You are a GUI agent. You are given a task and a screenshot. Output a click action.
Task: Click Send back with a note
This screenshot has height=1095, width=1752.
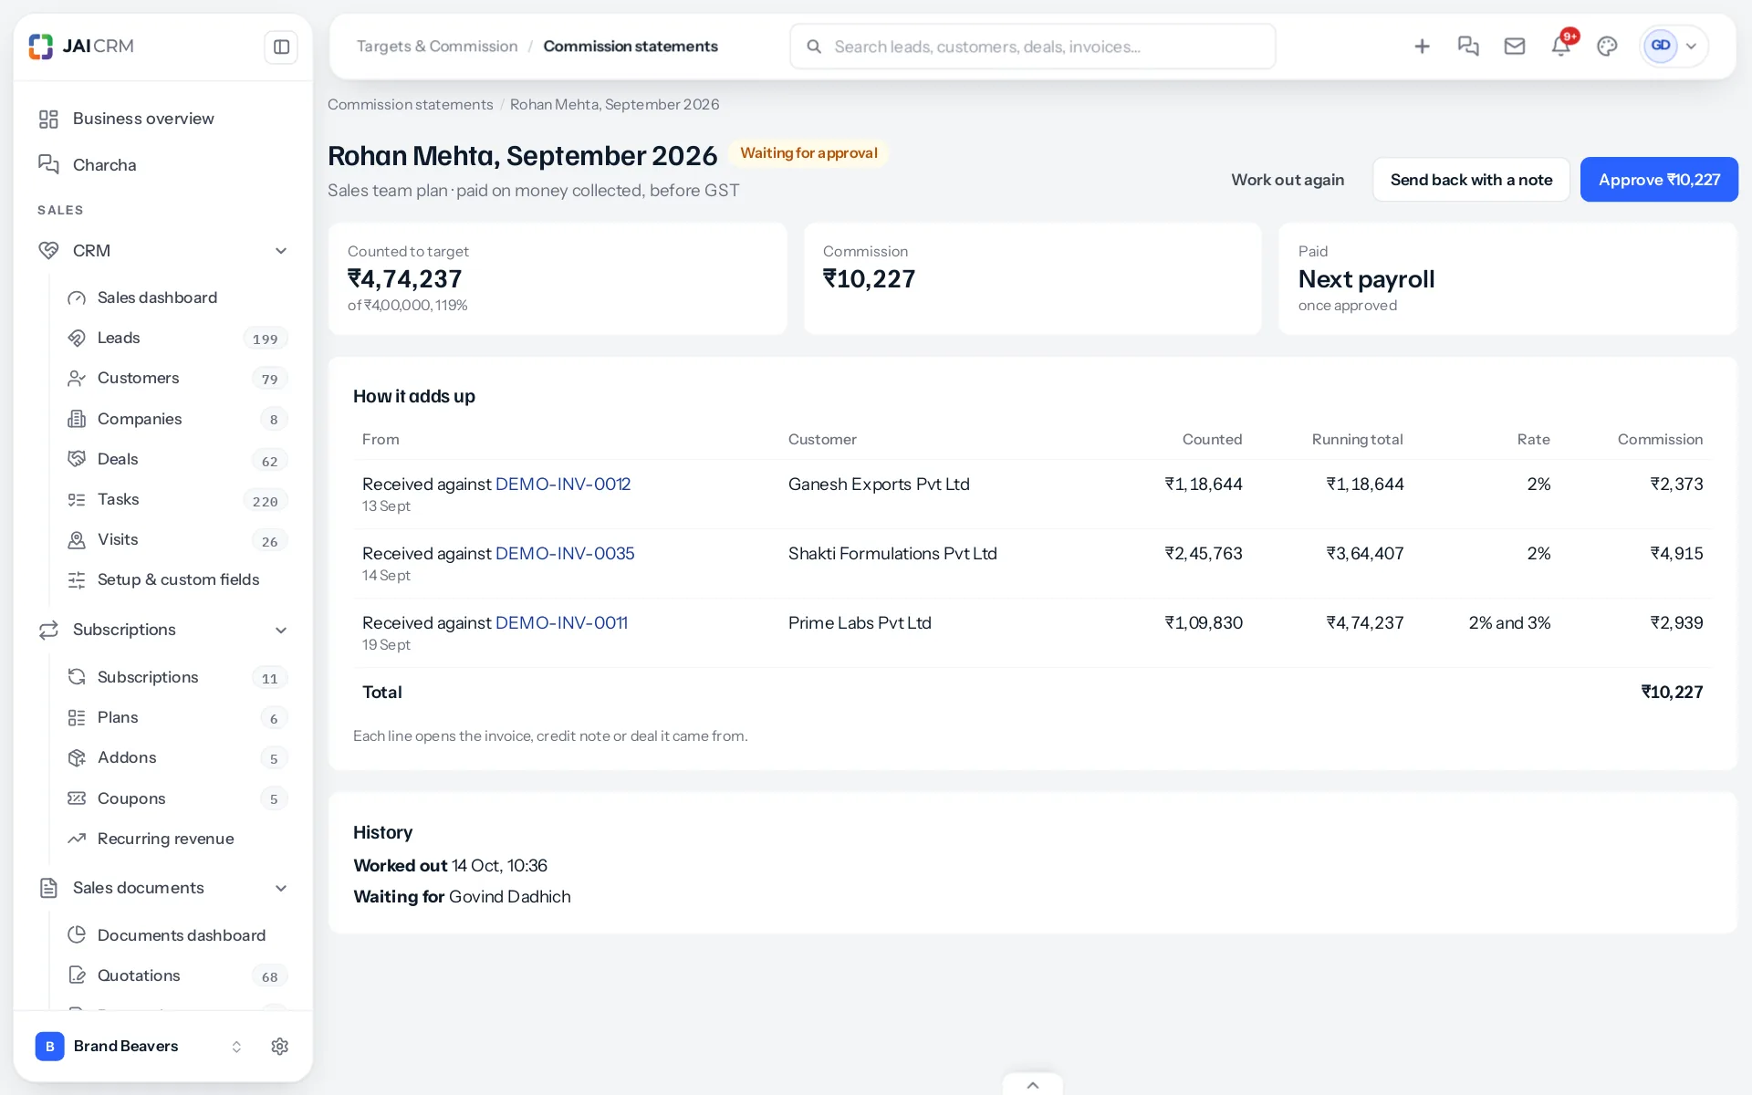[x=1471, y=180]
